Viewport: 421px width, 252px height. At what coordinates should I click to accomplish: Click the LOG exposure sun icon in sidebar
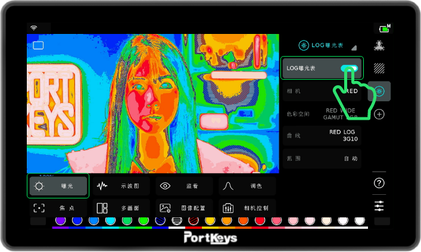(x=379, y=91)
